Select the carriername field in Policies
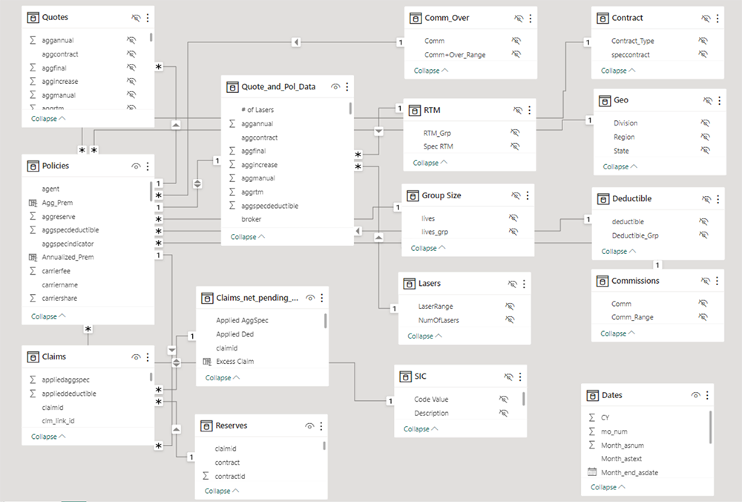This screenshot has height=502, width=742. pyautogui.click(x=59, y=284)
